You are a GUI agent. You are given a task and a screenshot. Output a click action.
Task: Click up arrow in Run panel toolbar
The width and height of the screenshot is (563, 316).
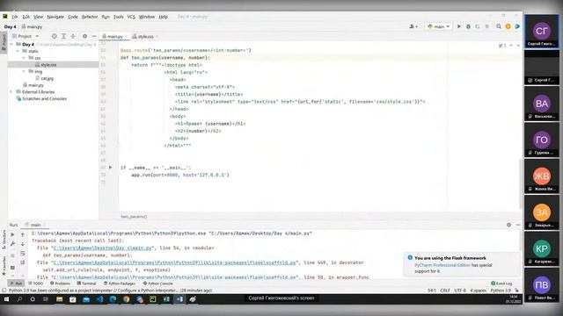(23, 234)
